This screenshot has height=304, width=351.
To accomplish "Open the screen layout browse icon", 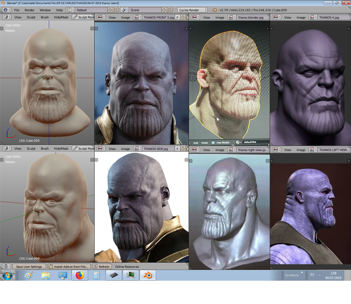I will click(71, 10).
